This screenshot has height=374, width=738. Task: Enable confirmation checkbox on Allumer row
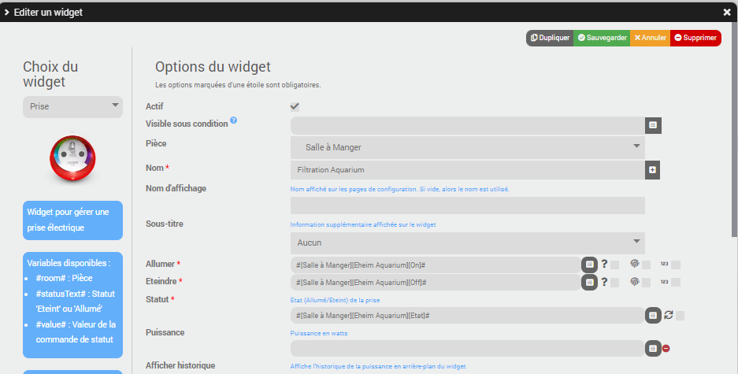click(x=615, y=265)
